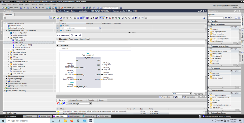Expand PLC tags in project tree
This screenshot has height=123, width=244.
click(9, 57)
